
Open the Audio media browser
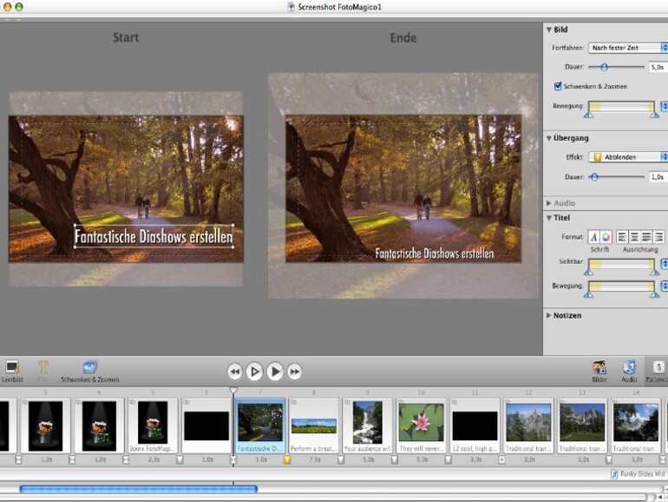[630, 368]
